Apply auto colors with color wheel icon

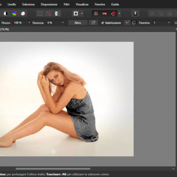tap(15, 14)
